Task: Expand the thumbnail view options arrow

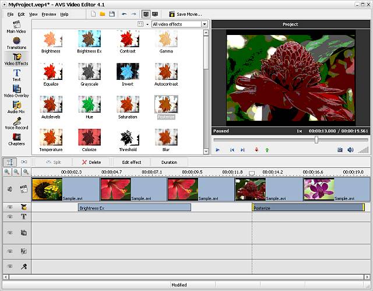Action: tap(147, 24)
